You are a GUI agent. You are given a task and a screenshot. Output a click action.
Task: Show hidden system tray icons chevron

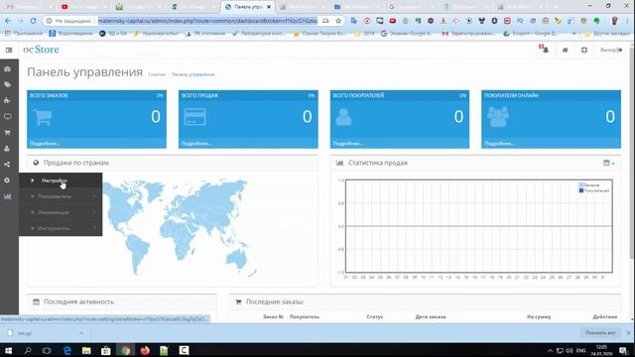point(550,350)
